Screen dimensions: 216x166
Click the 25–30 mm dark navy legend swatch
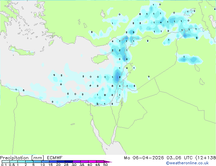click(69, 162)
